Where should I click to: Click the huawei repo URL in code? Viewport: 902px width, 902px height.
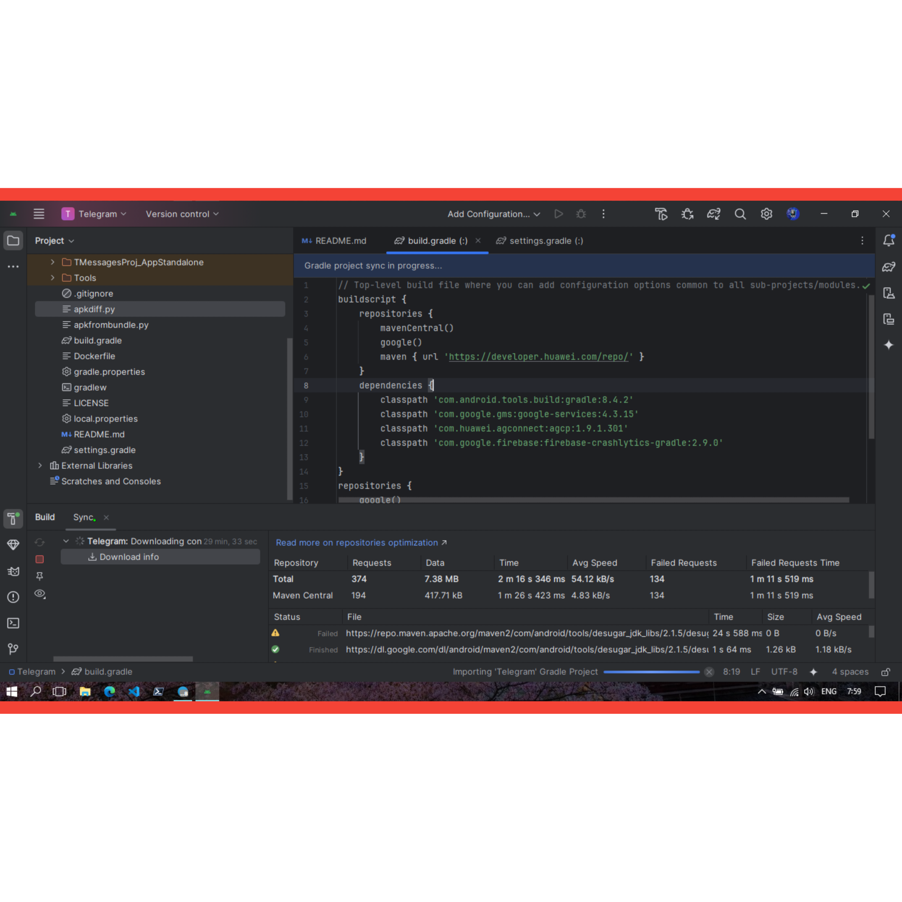click(538, 357)
